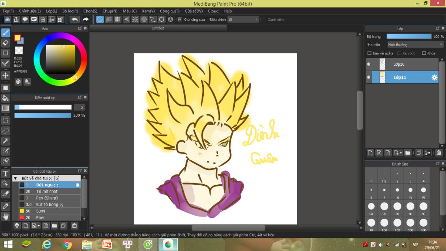This screenshot has width=446, height=251.
Task: Hide the Lớp10 layer
Action: (368, 64)
